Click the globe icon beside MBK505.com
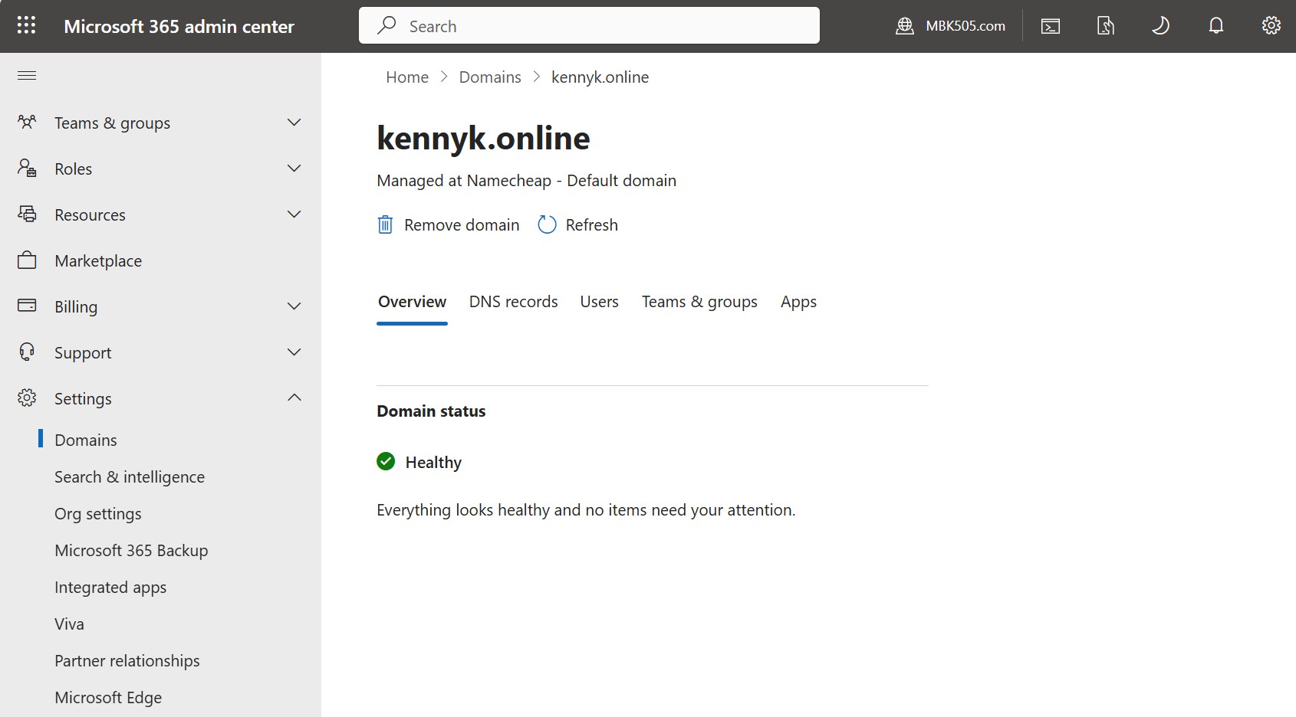This screenshot has height=717, width=1296. point(905,26)
